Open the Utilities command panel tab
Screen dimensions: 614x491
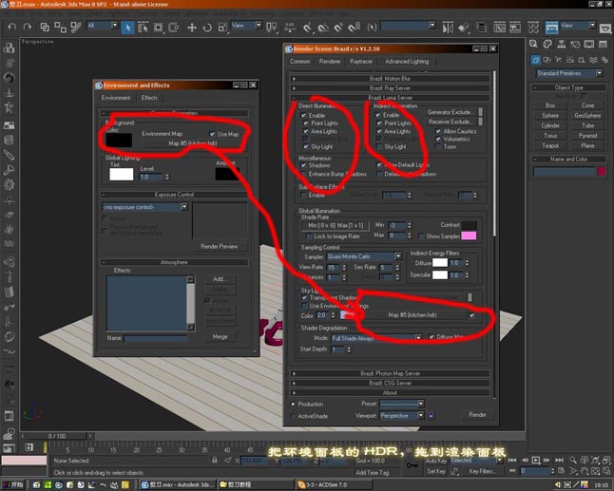point(603,44)
